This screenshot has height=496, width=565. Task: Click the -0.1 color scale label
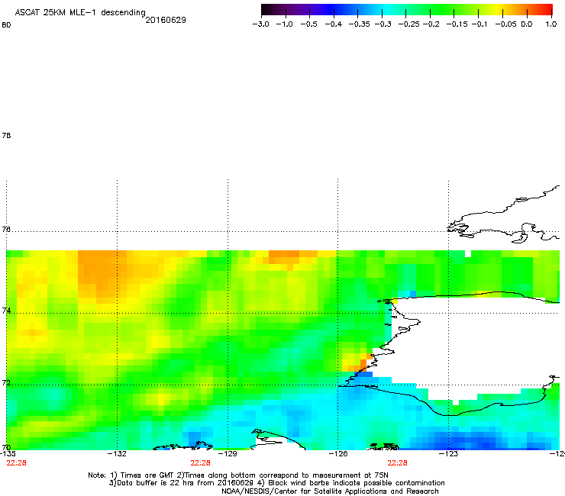(x=479, y=24)
